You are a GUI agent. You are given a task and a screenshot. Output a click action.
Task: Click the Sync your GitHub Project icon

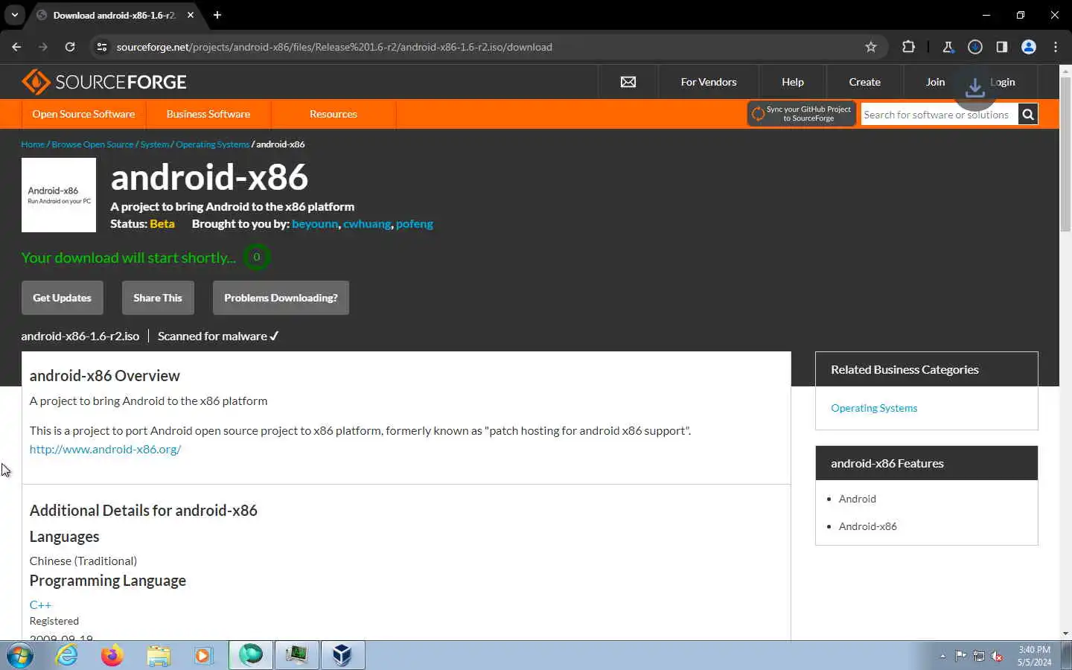pyautogui.click(x=758, y=114)
